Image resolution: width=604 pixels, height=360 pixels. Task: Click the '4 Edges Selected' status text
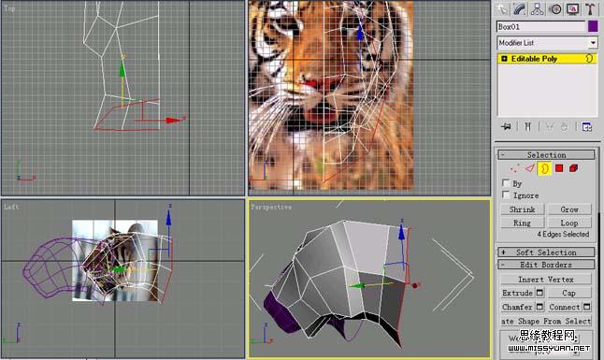(x=563, y=234)
